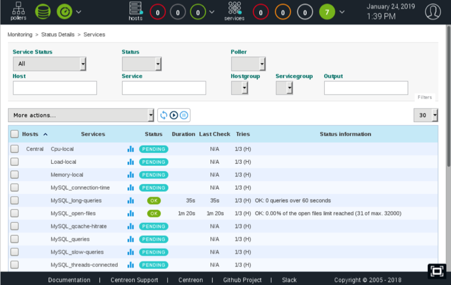Open the Documentation footer link
Image resolution: width=451 pixels, height=285 pixels.
click(x=69, y=280)
